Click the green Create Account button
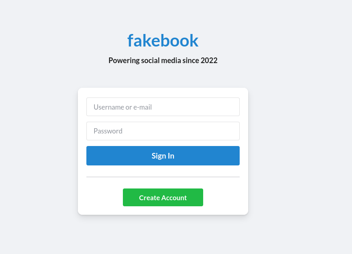 pyautogui.click(x=163, y=197)
